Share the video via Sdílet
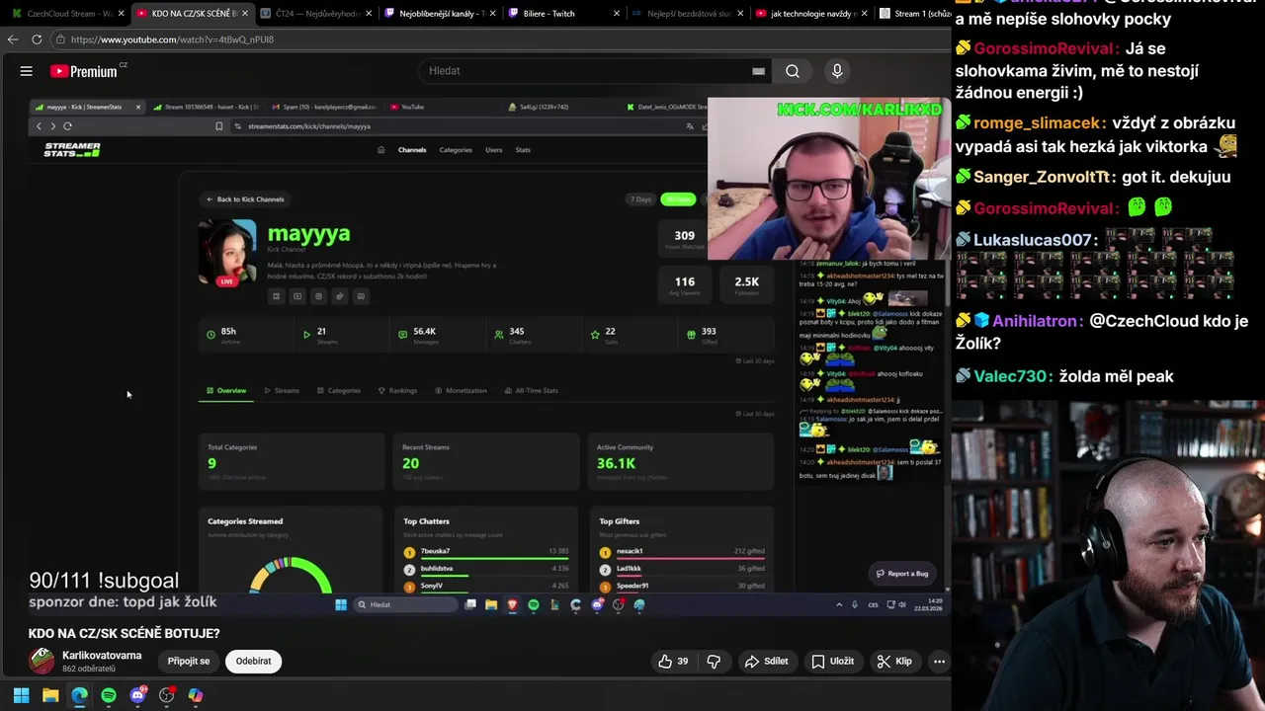 coord(766,662)
